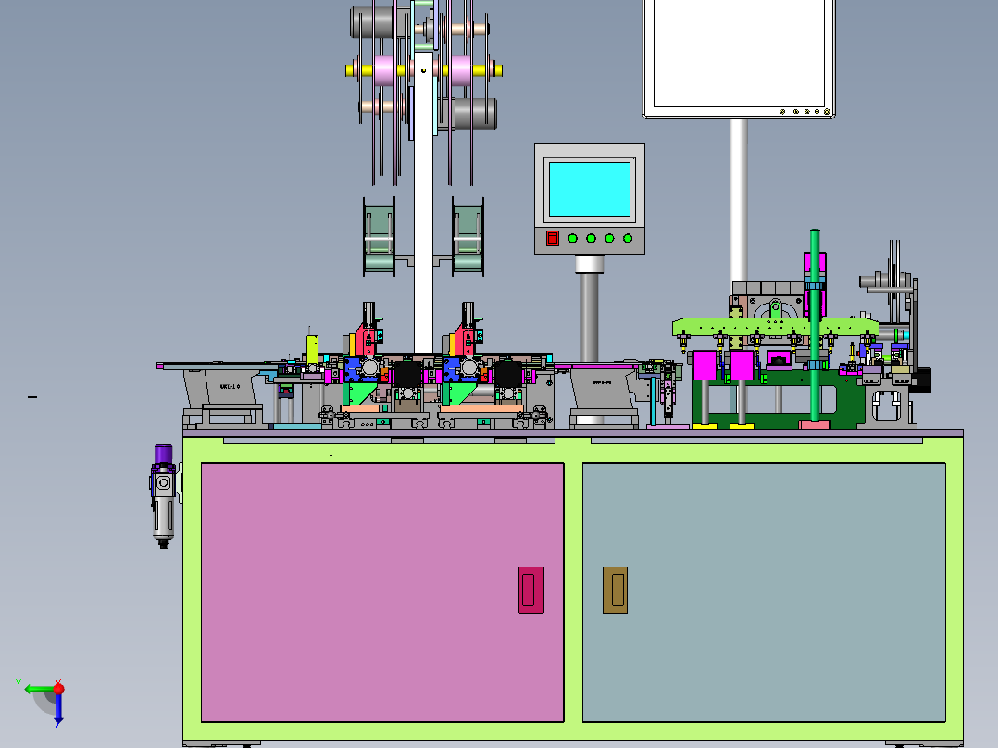Click the red button on HMI panel
Viewport: 998px width, 748px height.
click(553, 238)
